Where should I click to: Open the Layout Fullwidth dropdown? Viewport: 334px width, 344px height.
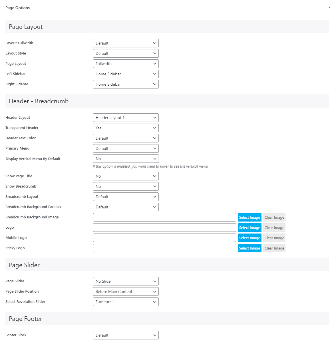point(126,43)
